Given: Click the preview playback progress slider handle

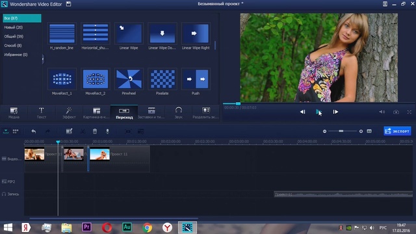Looking at the screenshot, I should coord(238,103).
